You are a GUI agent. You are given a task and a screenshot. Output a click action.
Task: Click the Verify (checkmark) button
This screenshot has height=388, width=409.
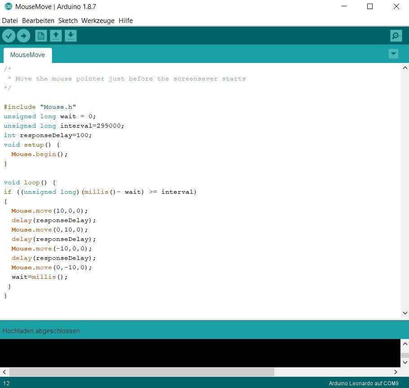[9, 36]
